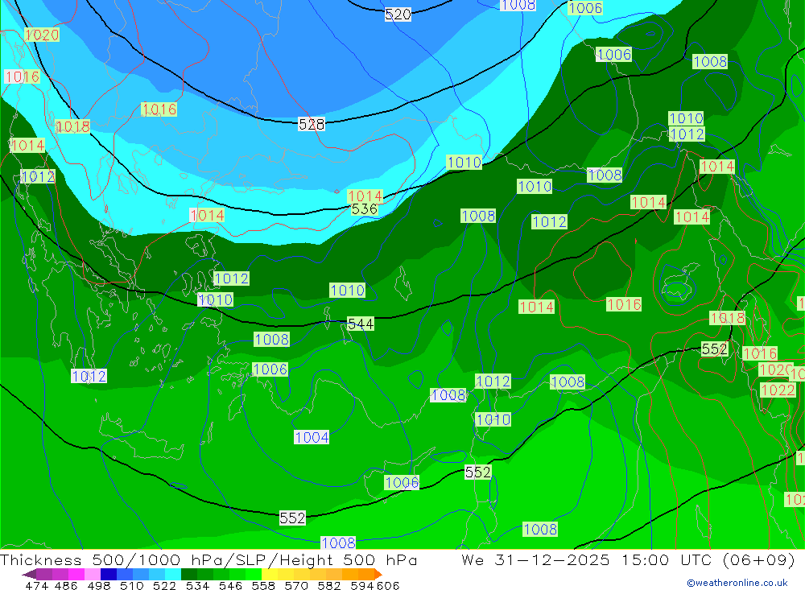Pick the brightest lime green legend swatch
This screenshot has height=590, width=805.
[254, 574]
